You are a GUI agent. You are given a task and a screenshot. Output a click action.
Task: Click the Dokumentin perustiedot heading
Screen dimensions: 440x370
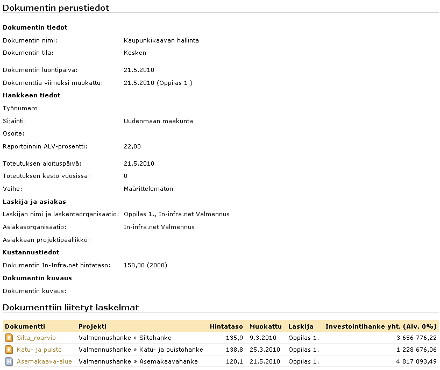click(56, 8)
